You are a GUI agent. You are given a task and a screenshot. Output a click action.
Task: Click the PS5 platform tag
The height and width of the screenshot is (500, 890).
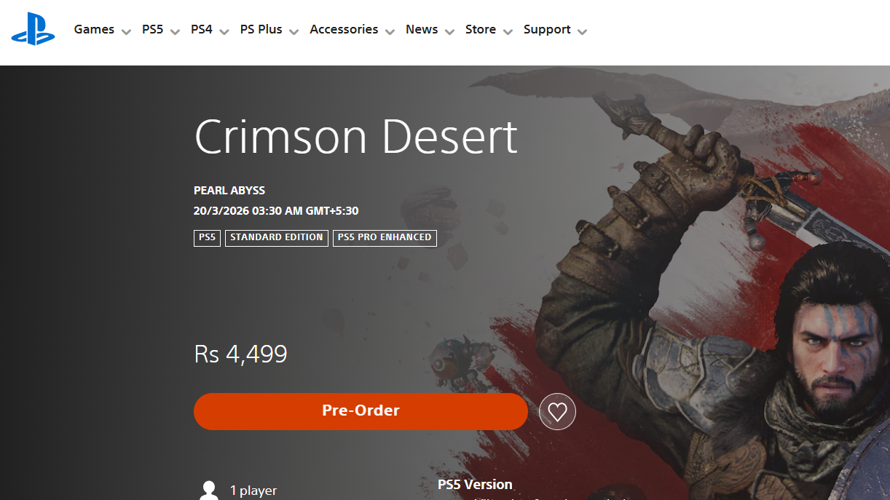click(x=207, y=238)
